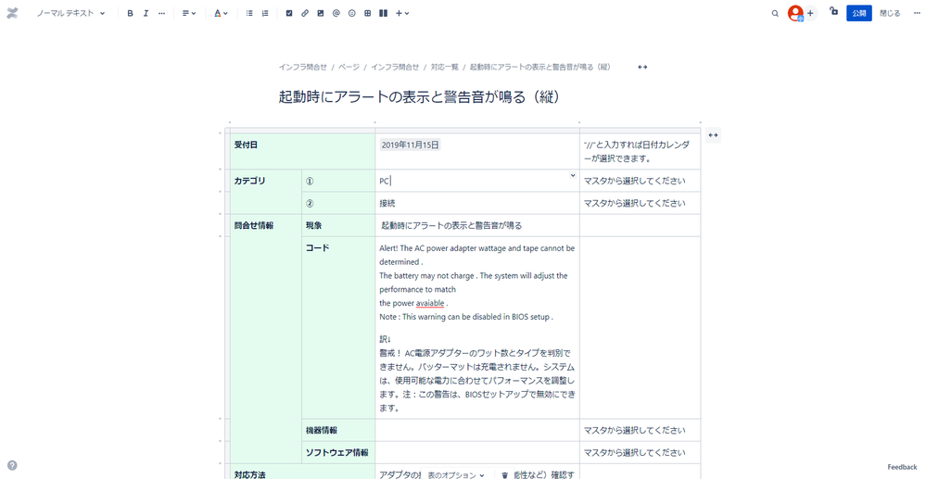The width and height of the screenshot is (926, 479).
Task: Click the misspelled word avaiable
Action: 430,303
